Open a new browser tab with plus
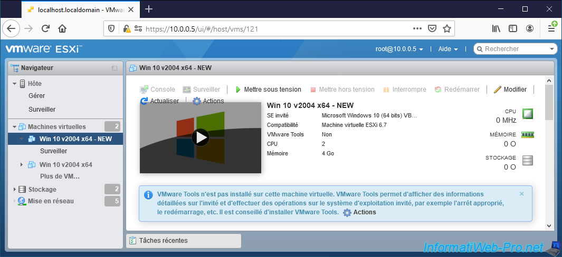This screenshot has height=257, width=562. 148,9
